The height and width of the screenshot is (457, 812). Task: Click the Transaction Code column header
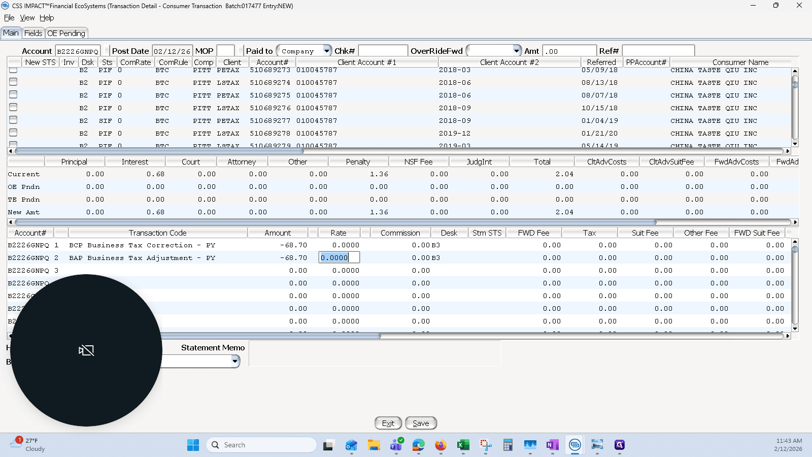(x=158, y=233)
